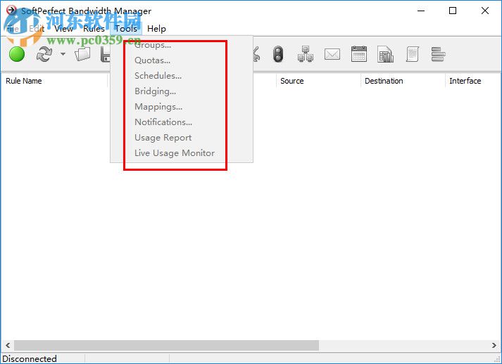Viewport: 502px width, 364px height.
Task: Click the calendar schedules toolbar icon
Action: [359, 54]
